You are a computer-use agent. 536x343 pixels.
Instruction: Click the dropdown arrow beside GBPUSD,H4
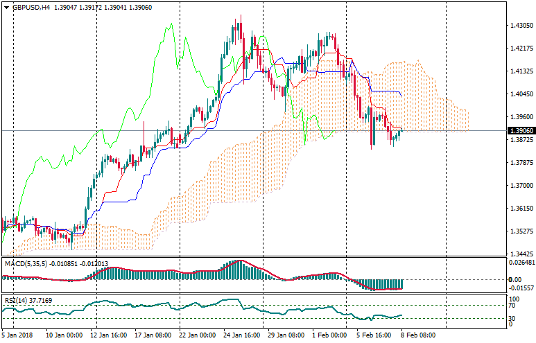[x=6, y=7]
